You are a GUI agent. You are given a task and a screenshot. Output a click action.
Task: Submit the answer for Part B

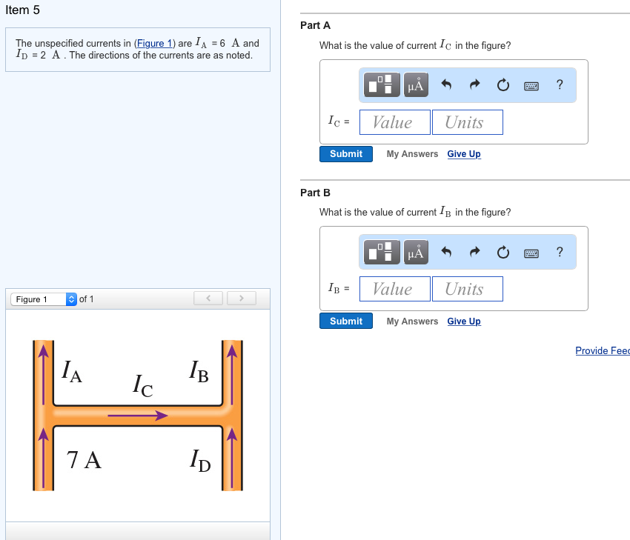pyautogui.click(x=345, y=321)
